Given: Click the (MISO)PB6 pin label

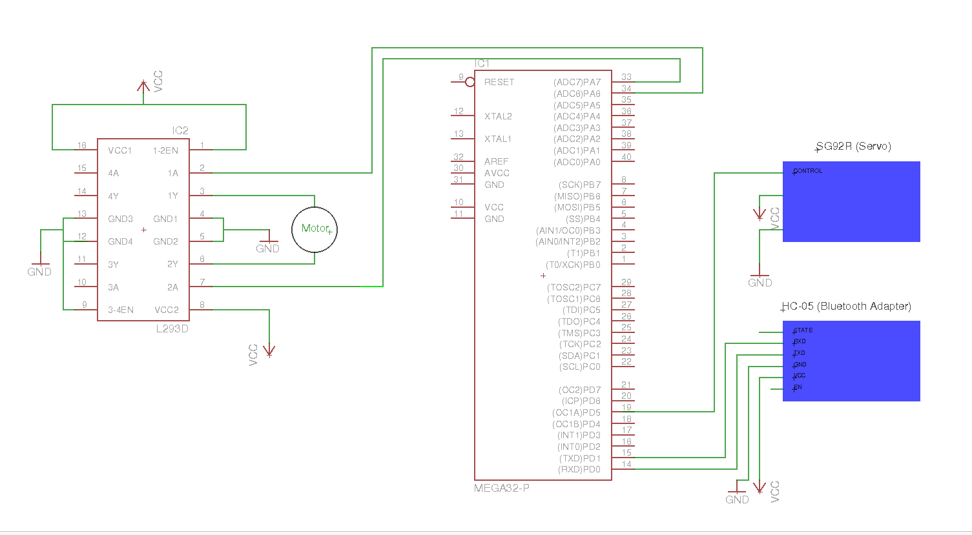Looking at the screenshot, I should (x=577, y=196).
